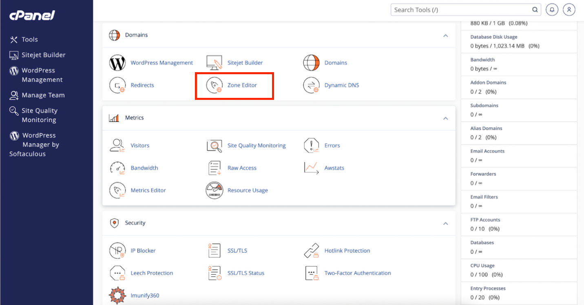Select the Redirects icon
Image resolution: width=584 pixels, height=305 pixels.
point(117,86)
